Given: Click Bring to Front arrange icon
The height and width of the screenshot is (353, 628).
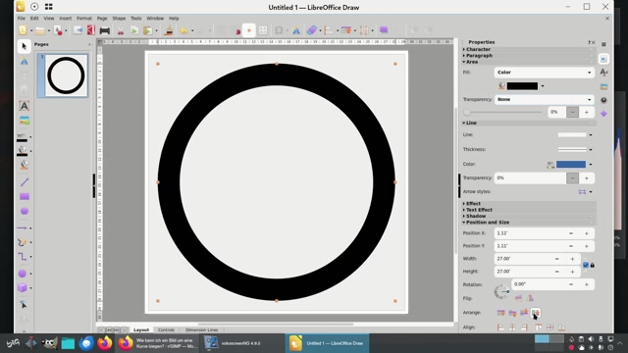Looking at the screenshot, I should point(500,312).
